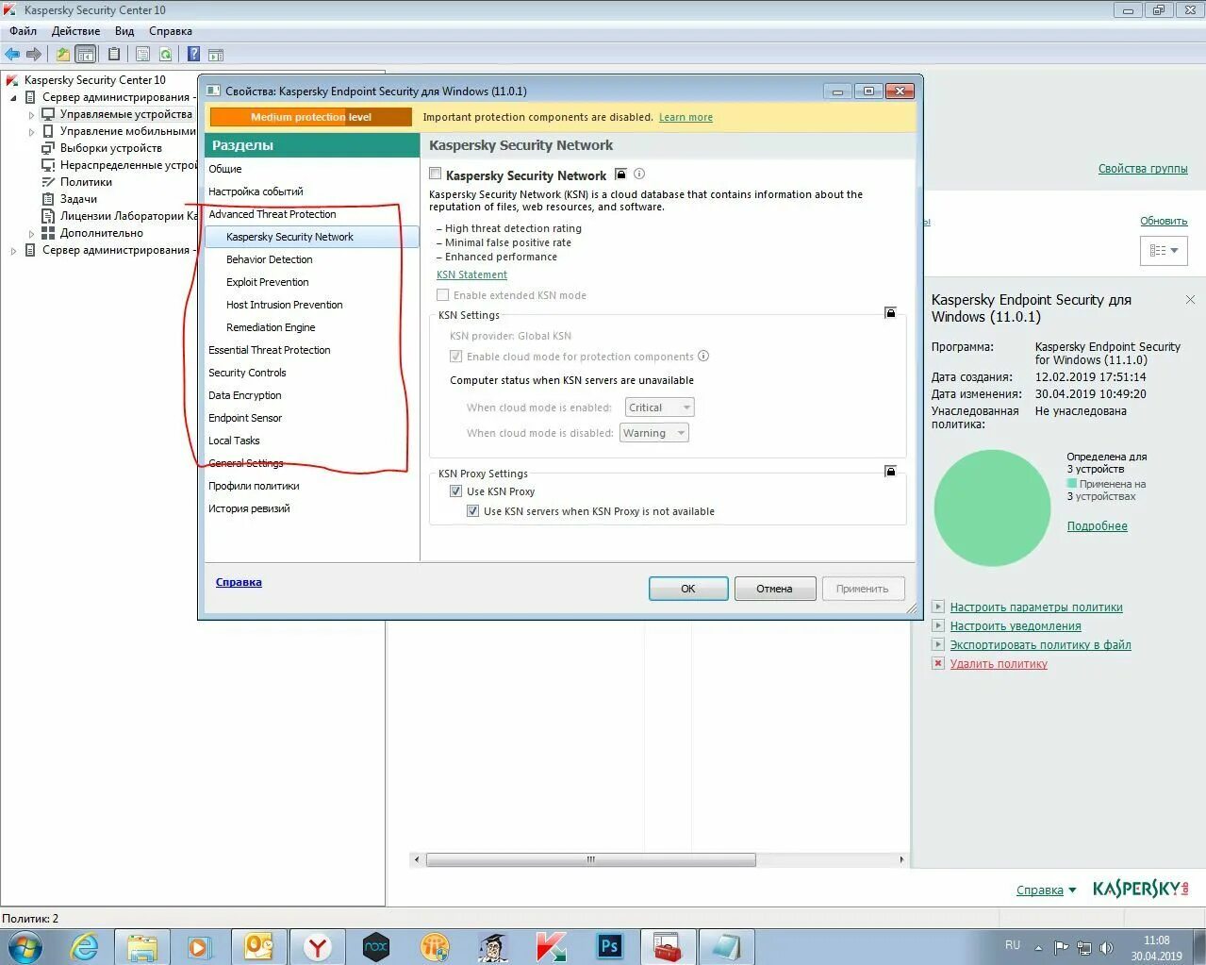This screenshot has height=965, width=1206.
Task: Click Настроить параметры политики link
Action: tap(1036, 607)
